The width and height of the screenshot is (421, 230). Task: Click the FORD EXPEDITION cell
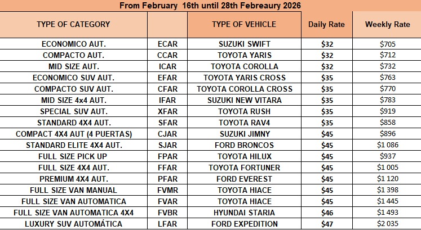tap(244, 224)
